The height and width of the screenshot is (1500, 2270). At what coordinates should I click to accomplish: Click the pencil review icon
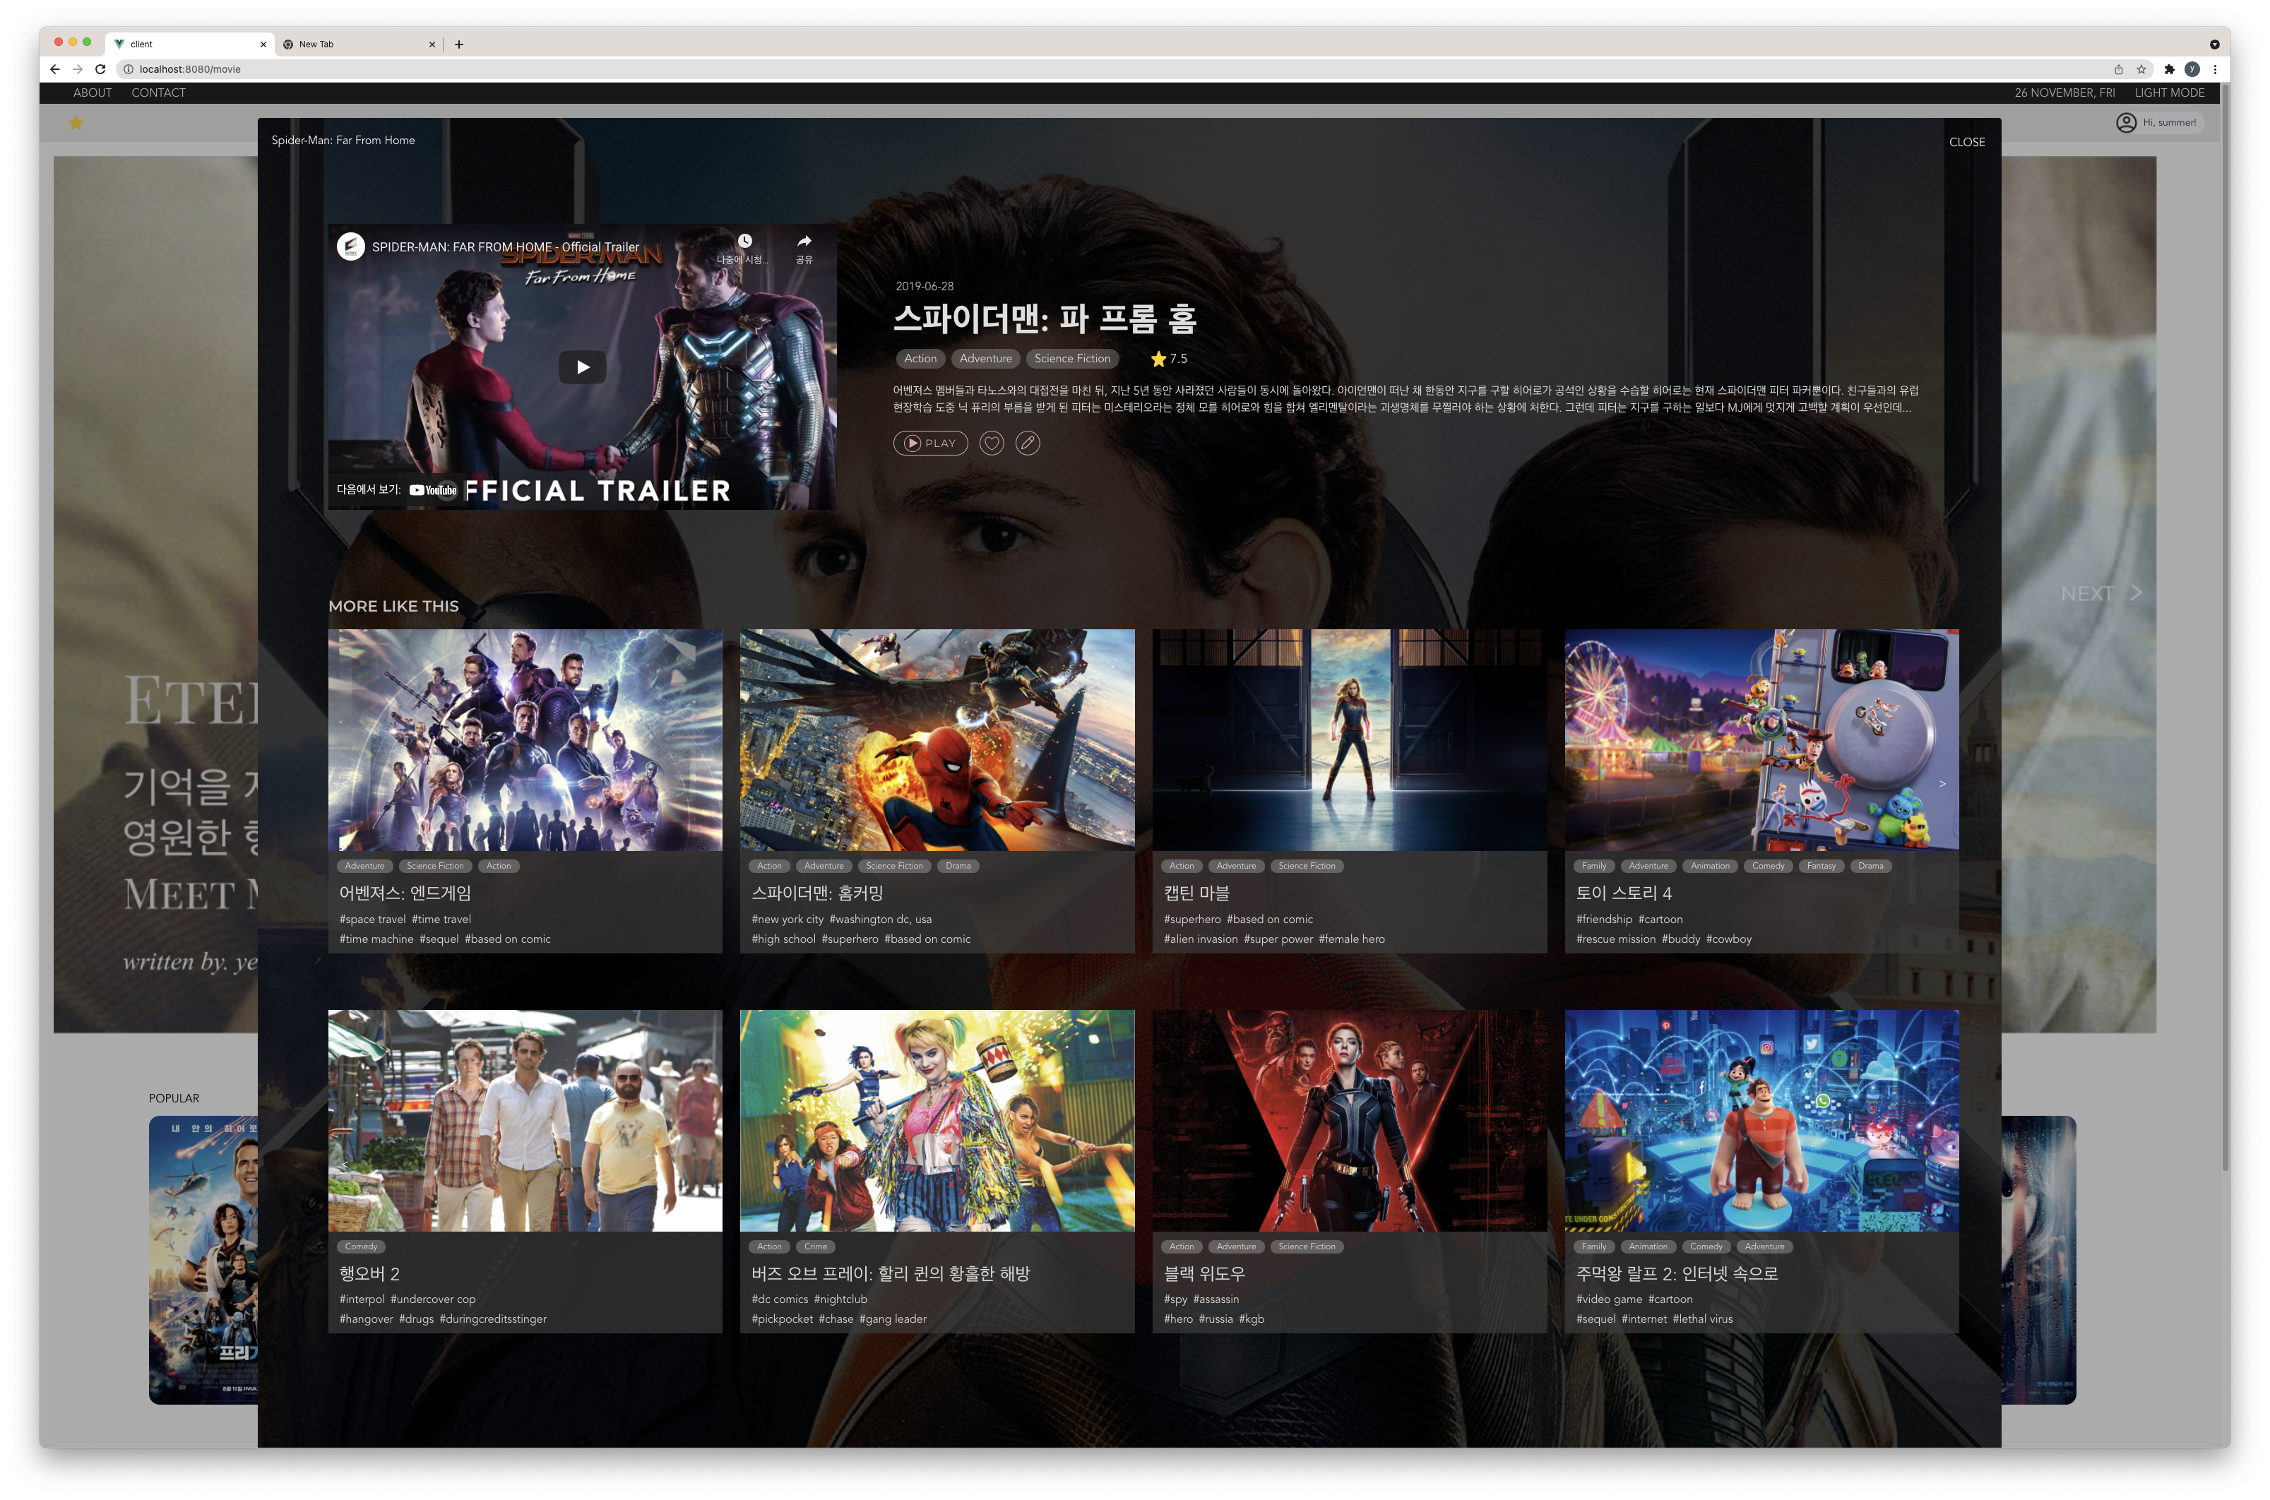(x=1028, y=443)
